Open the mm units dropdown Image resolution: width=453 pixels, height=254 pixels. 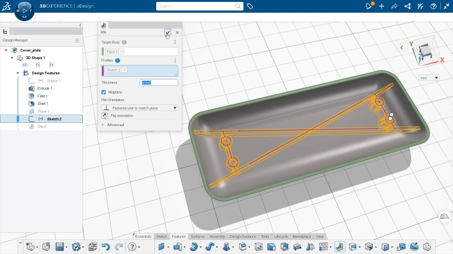pos(429,78)
